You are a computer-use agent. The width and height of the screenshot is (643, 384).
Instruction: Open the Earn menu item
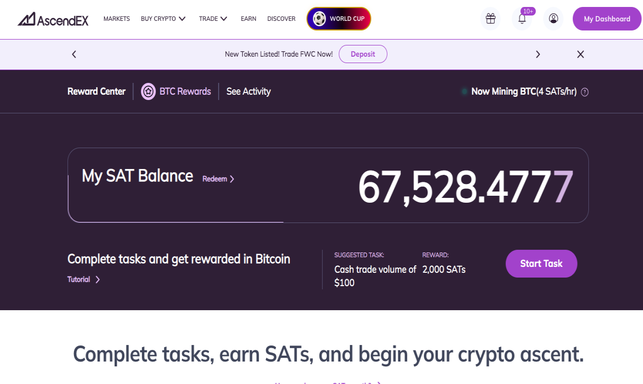[249, 19]
